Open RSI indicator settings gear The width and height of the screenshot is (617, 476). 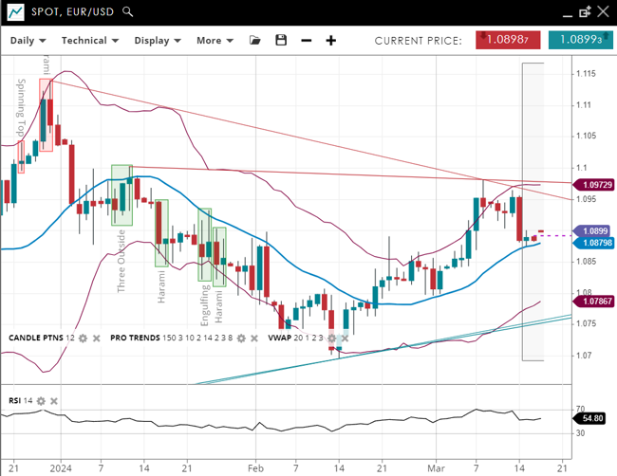click(x=40, y=401)
